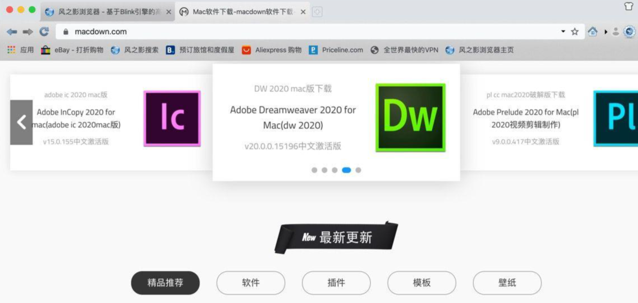Screen dimensions: 638x303
Task: Go forward with the forward arrow
Action: coord(28,31)
